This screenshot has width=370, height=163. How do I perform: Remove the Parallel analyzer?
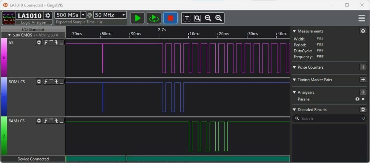[x=363, y=99]
